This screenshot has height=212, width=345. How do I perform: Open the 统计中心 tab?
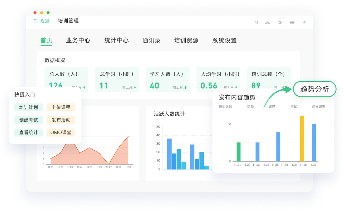[x=116, y=40]
